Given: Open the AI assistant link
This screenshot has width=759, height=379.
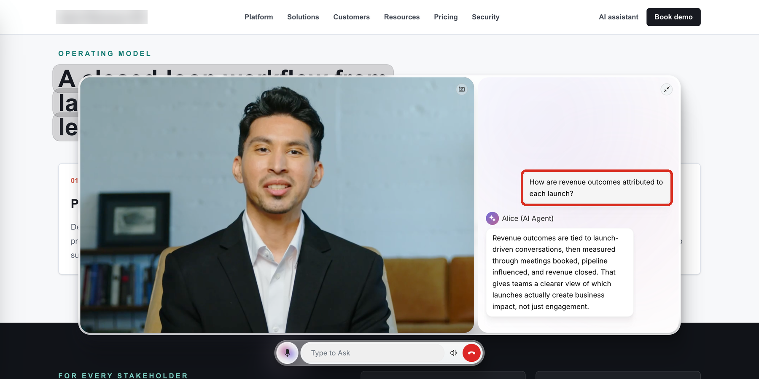Looking at the screenshot, I should (x=619, y=17).
